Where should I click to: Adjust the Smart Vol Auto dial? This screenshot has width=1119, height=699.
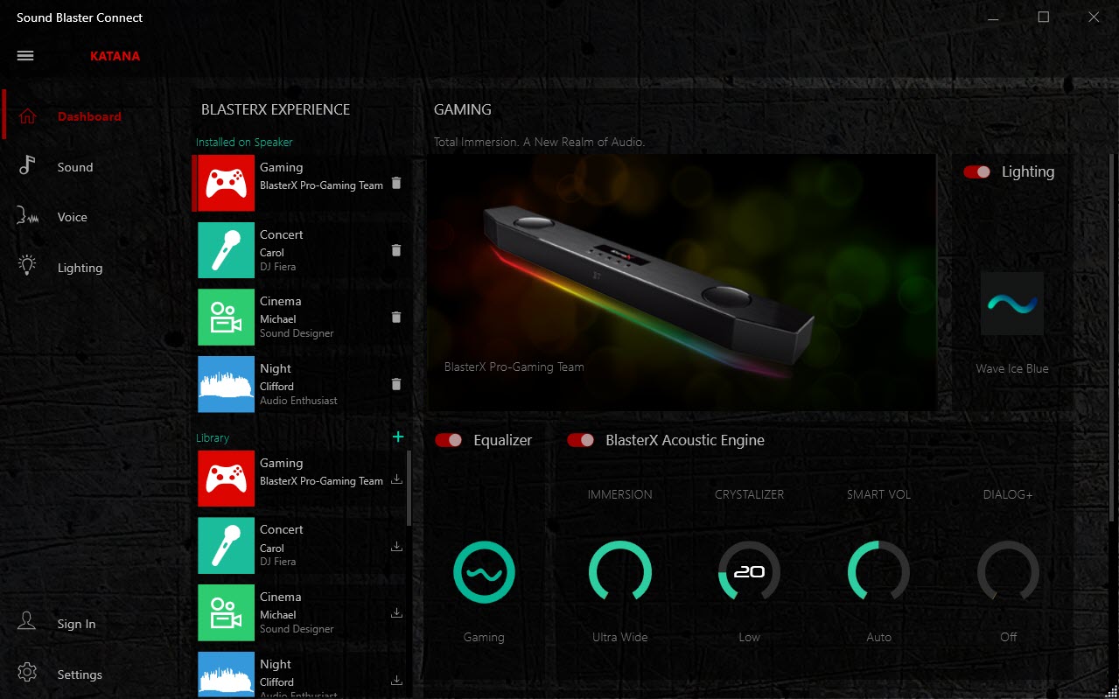pos(878,572)
